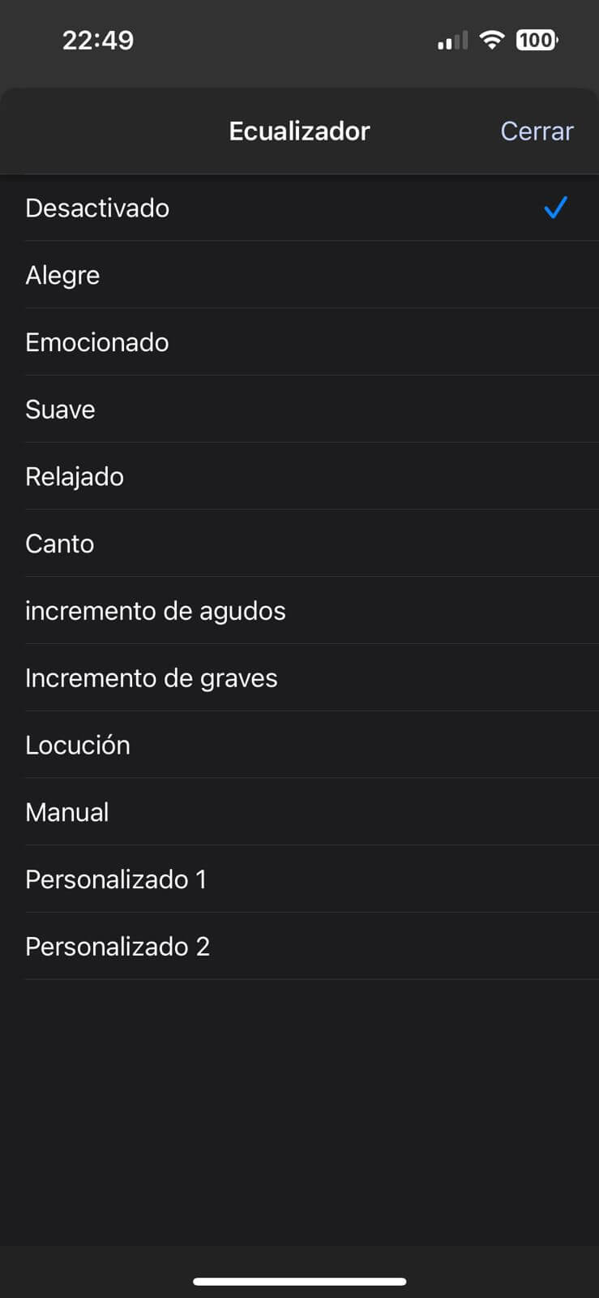The width and height of the screenshot is (599, 1298).
Task: Tap the blue checkmark next to Desactivado
Action: 555,208
